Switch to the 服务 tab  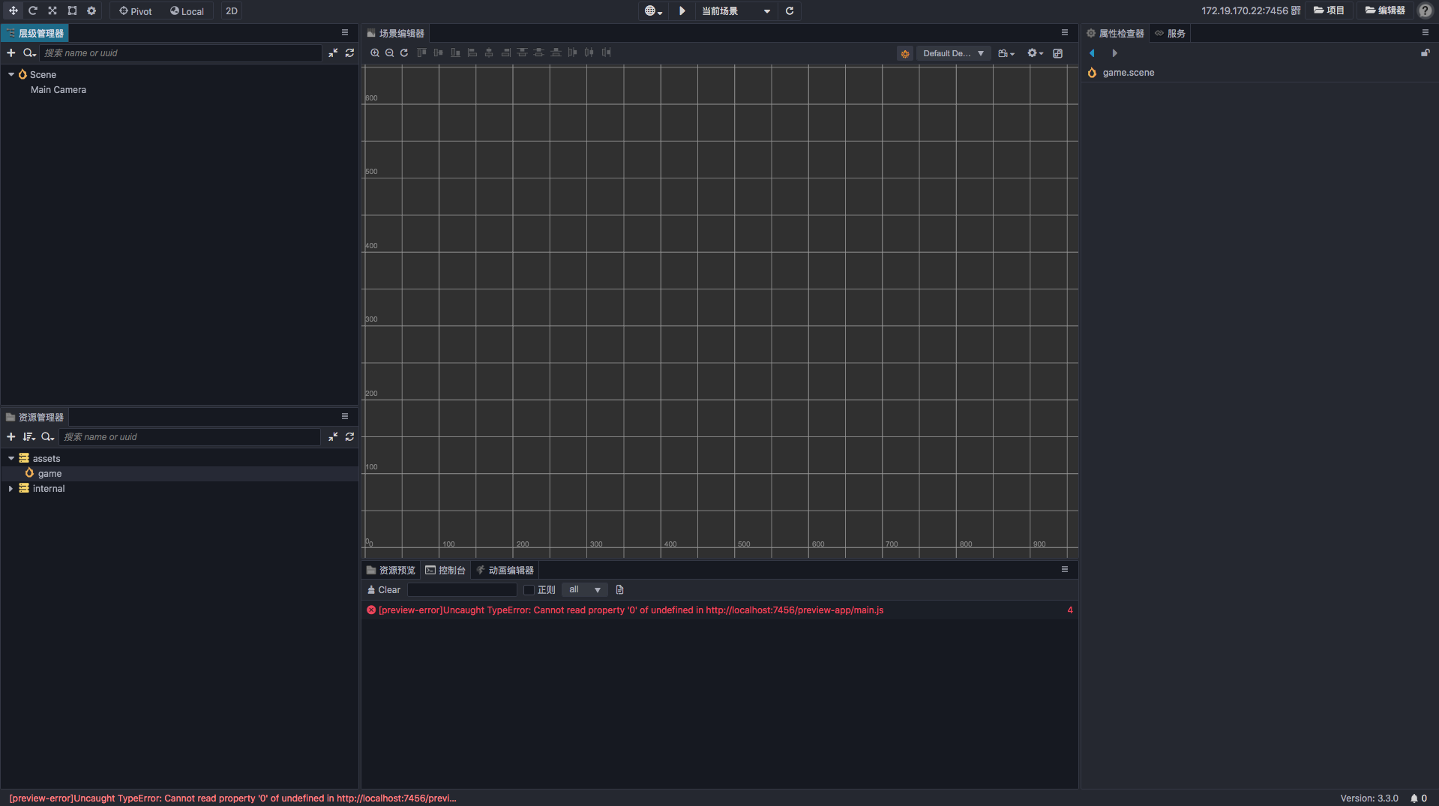click(x=1170, y=33)
